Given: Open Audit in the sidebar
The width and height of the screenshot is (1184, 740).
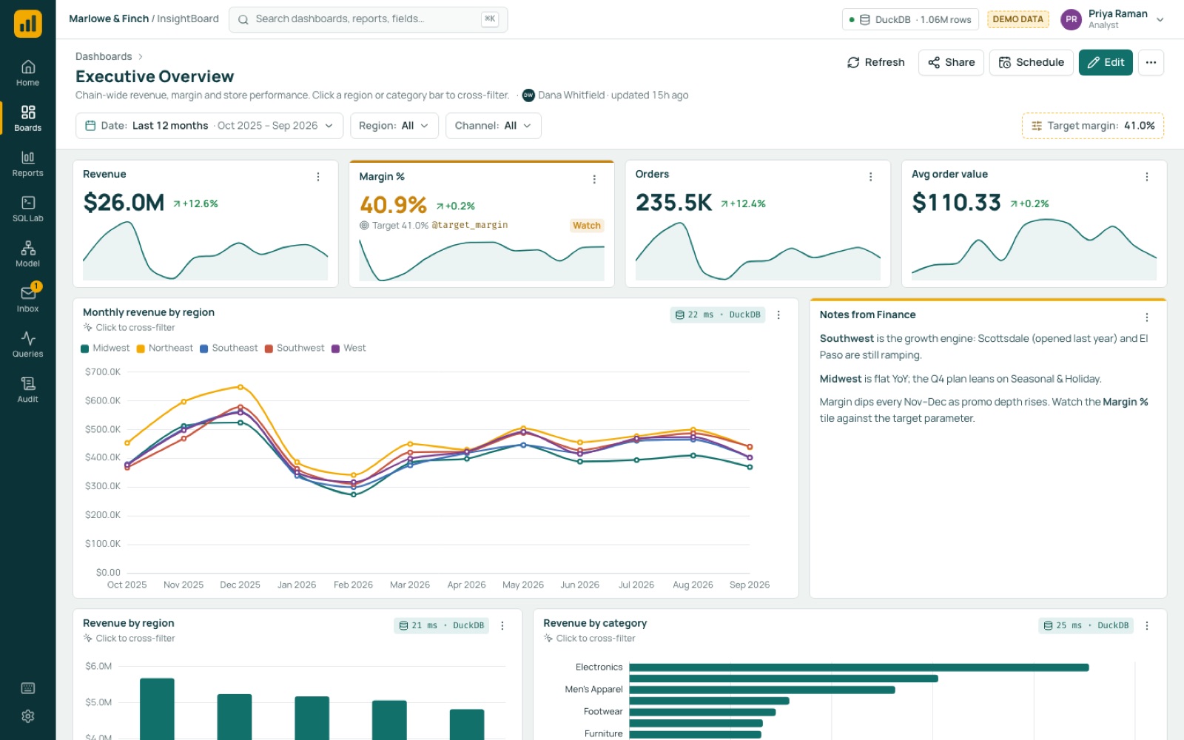Looking at the screenshot, I should coord(27,389).
